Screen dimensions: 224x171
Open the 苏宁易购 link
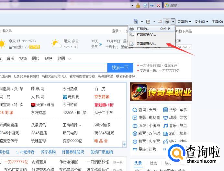[48, 152]
